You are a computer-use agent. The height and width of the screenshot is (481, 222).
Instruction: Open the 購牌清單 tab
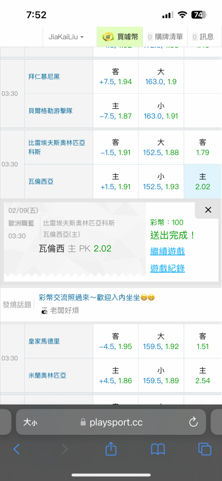[x=165, y=37]
